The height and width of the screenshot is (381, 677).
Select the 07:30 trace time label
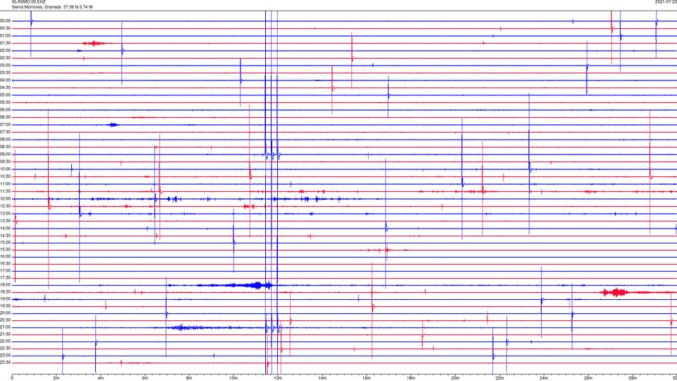click(x=6, y=132)
